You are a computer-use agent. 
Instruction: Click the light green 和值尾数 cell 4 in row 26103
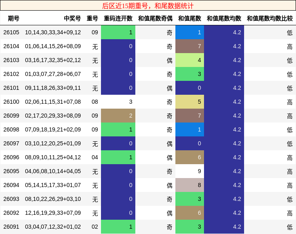[x=190, y=60]
